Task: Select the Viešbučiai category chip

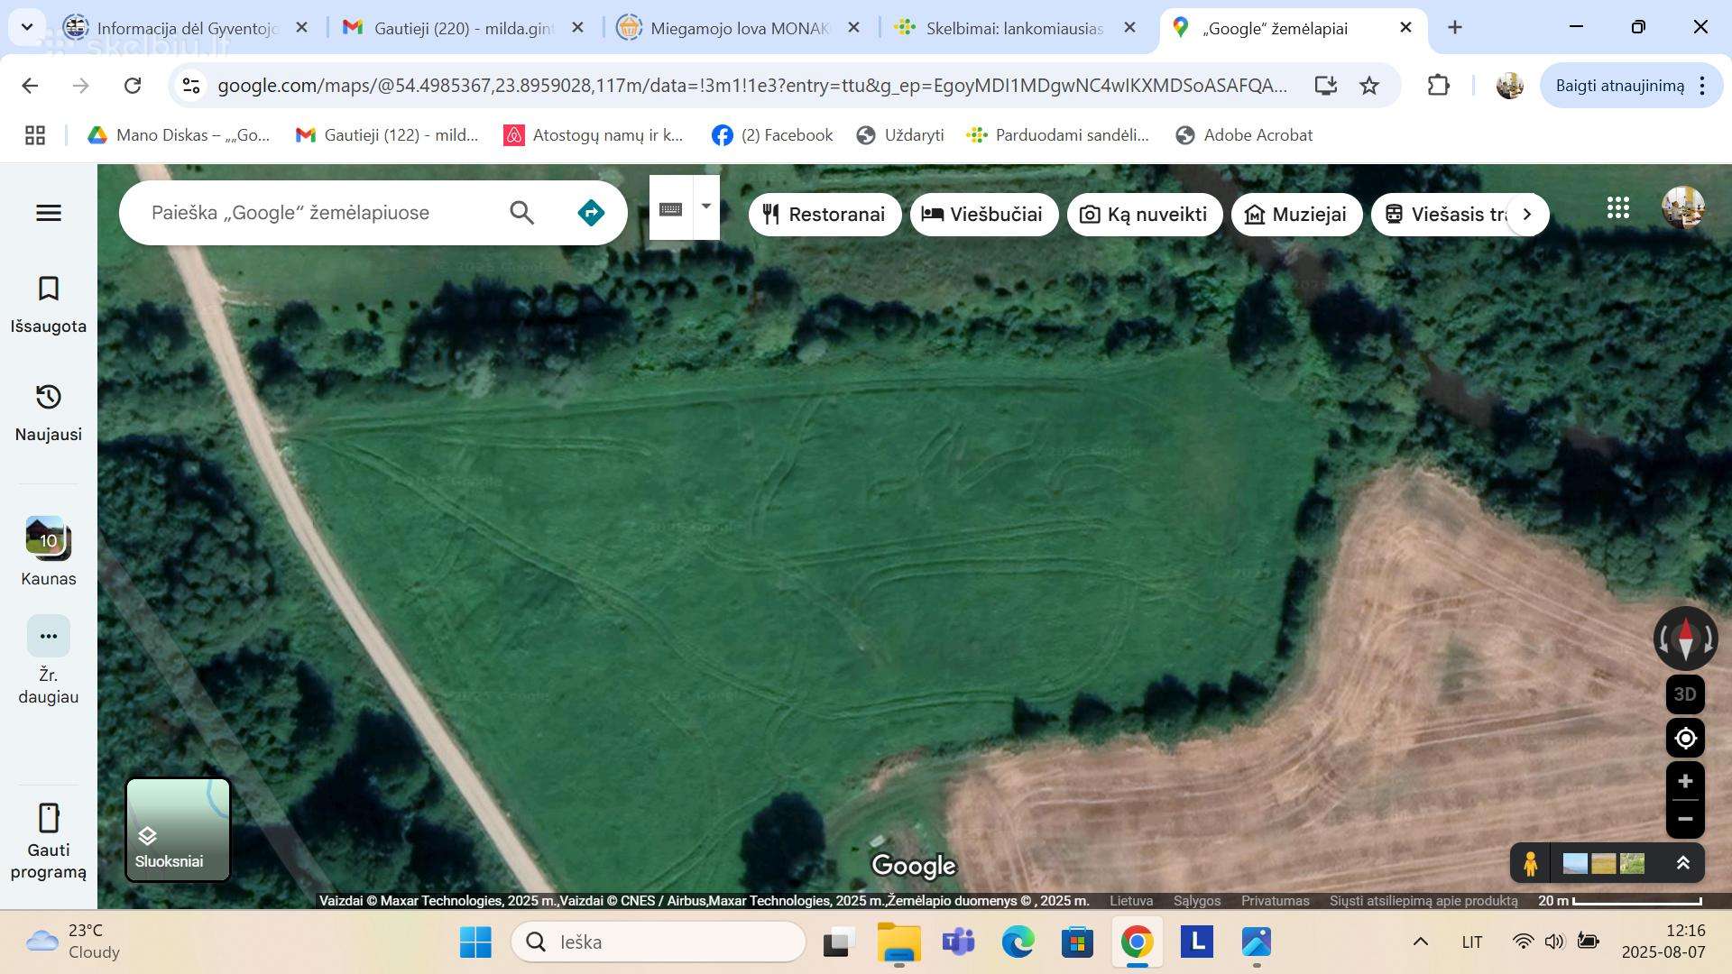Action: [x=984, y=215]
